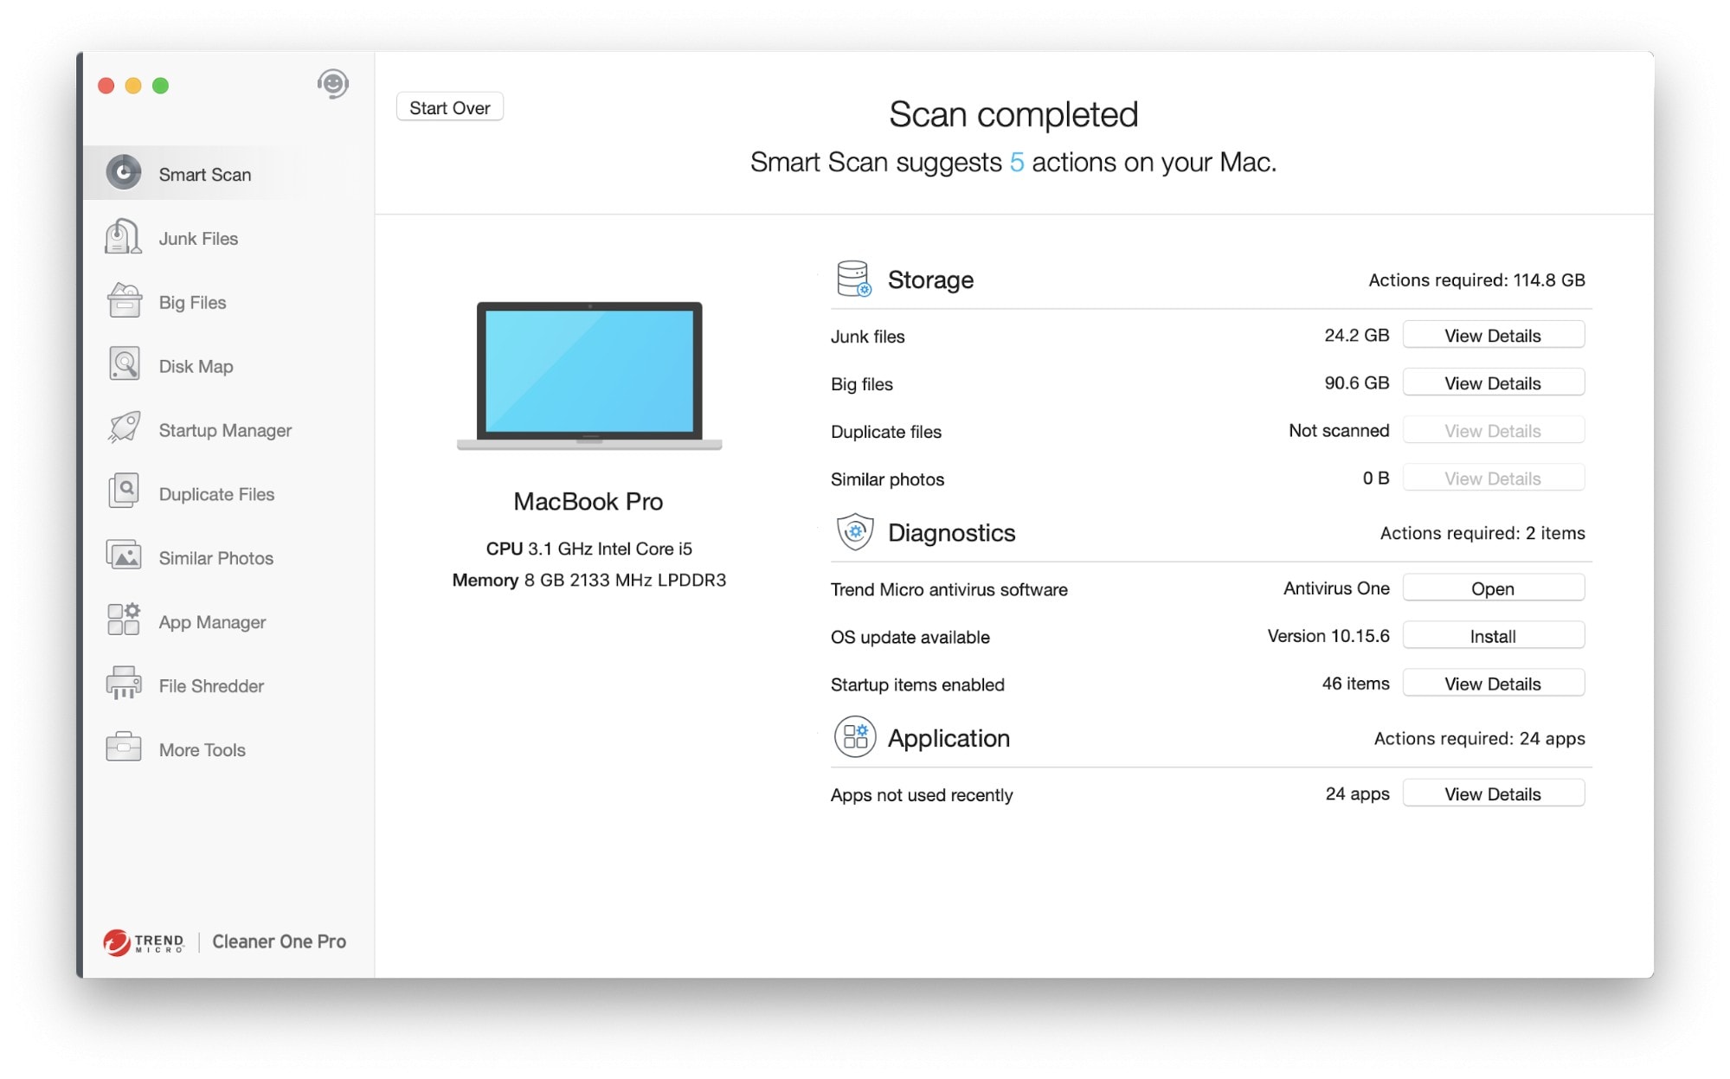Screen dimensions: 1730x1079
Task: Switch to the Smart Scan section
Action: (x=204, y=175)
